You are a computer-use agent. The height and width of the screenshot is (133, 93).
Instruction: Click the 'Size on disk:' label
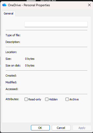(13, 65)
